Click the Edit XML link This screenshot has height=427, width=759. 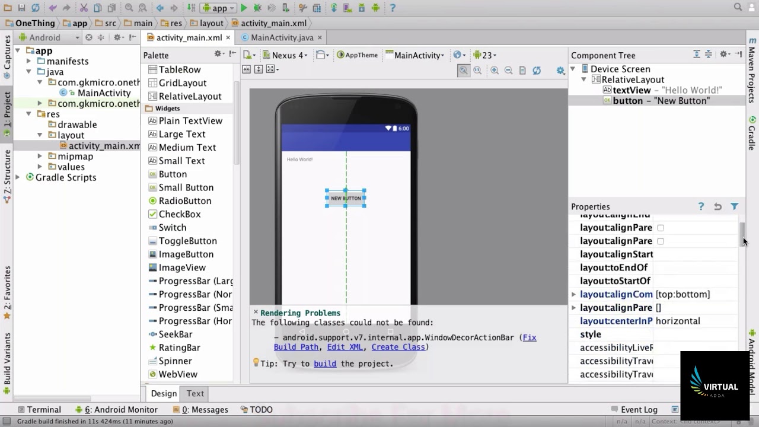point(345,347)
